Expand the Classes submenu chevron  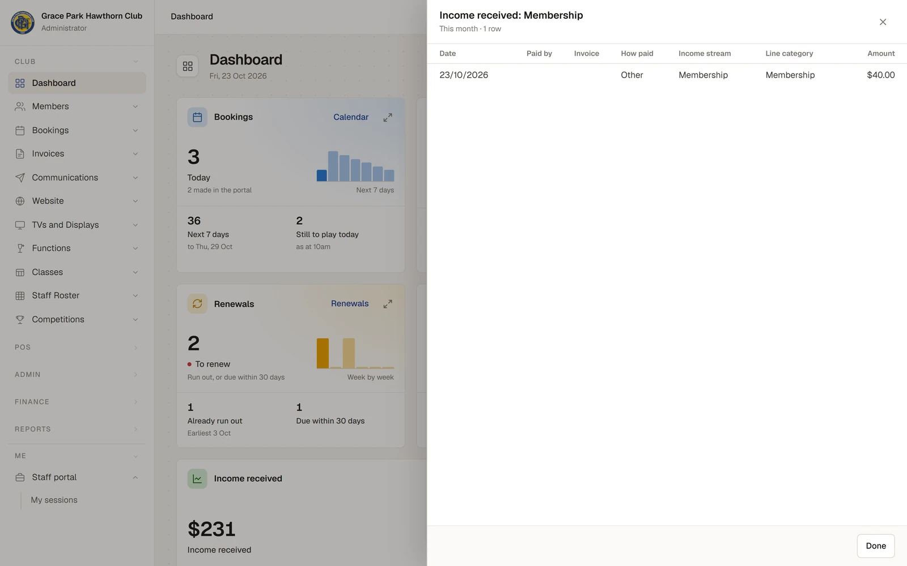(135, 272)
